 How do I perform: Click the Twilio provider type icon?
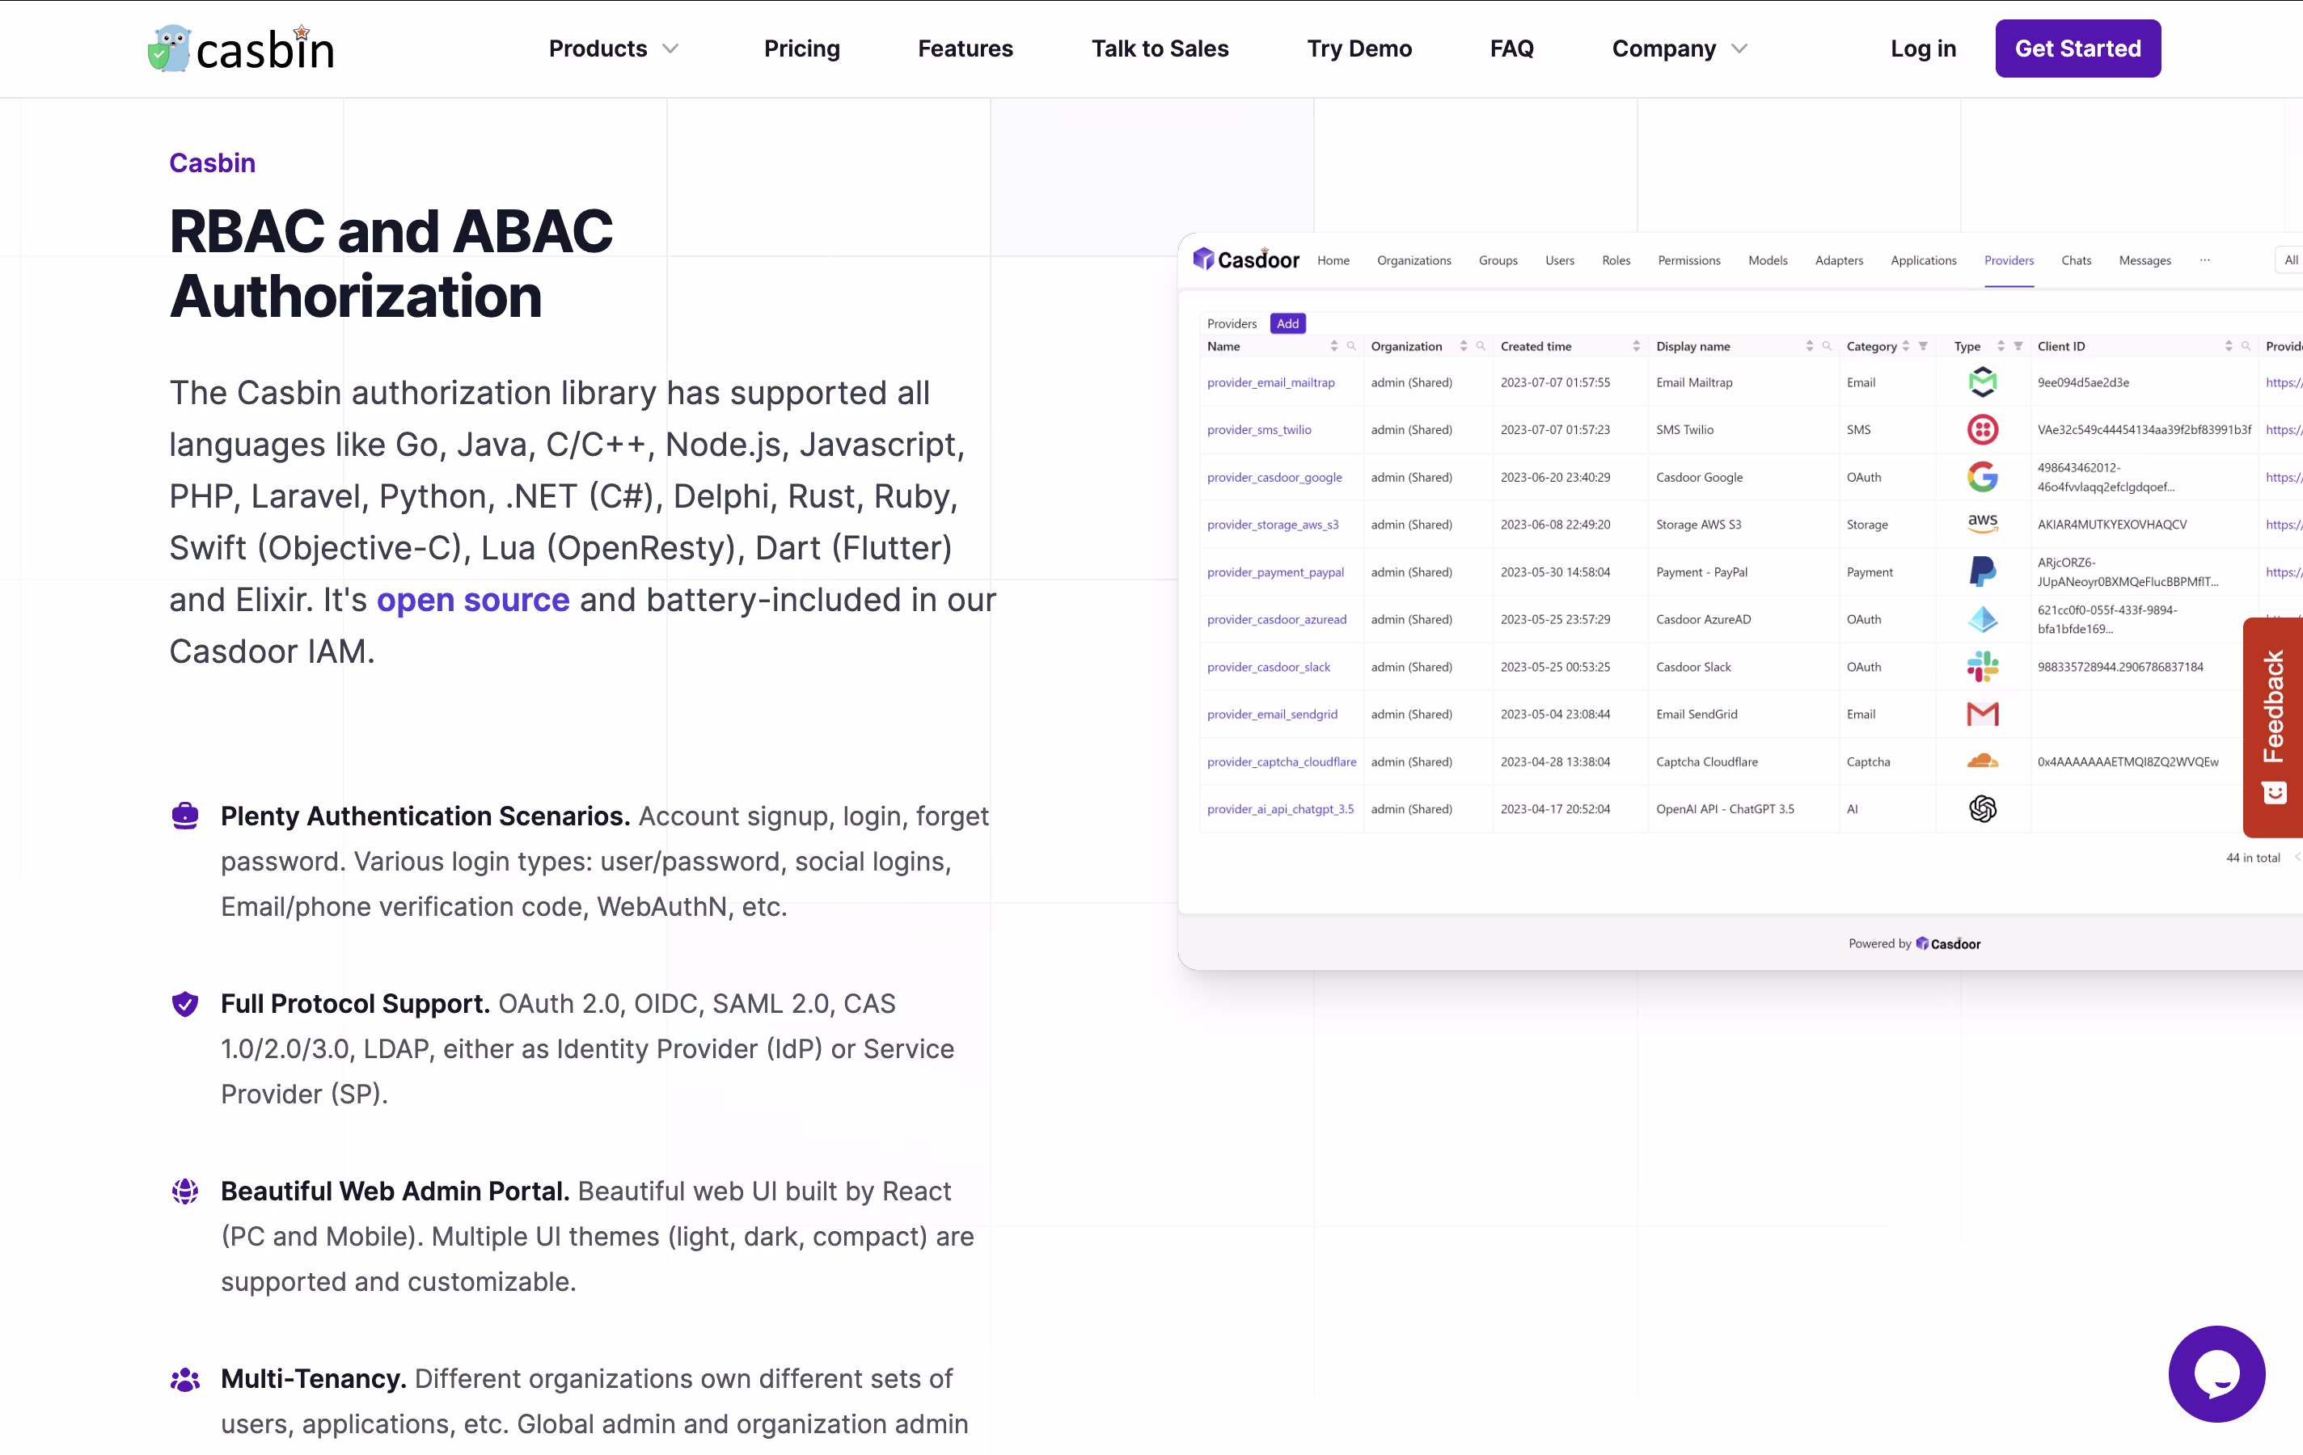pyautogui.click(x=1982, y=429)
